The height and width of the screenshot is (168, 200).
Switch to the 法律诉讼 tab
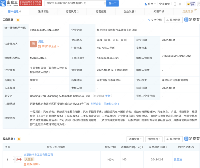[x=43, y=11]
